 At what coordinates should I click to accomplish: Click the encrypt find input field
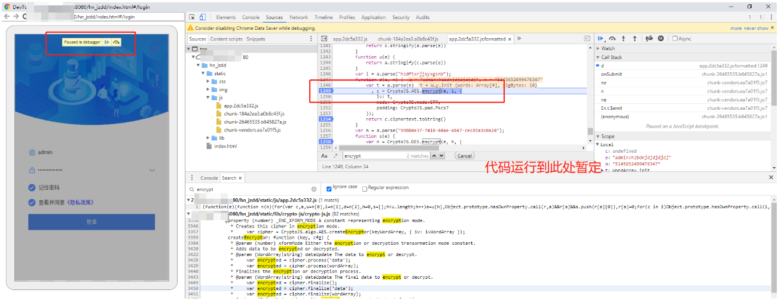point(385,155)
